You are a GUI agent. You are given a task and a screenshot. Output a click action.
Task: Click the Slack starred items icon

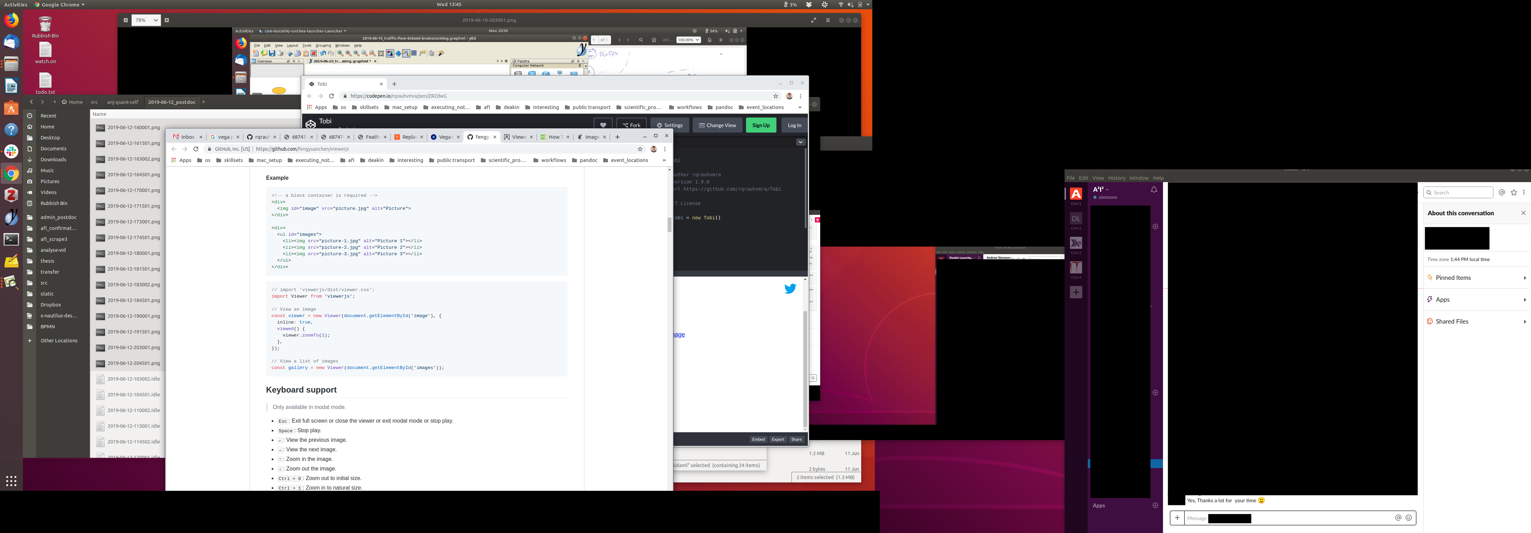pyautogui.click(x=1514, y=192)
